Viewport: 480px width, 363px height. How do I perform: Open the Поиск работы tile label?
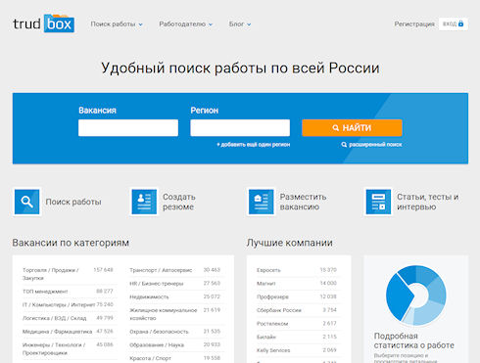click(x=73, y=202)
